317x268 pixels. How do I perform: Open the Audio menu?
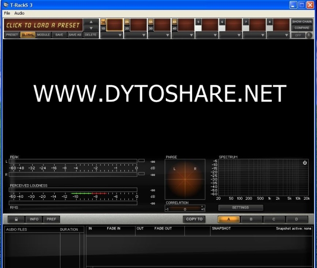(x=20, y=13)
